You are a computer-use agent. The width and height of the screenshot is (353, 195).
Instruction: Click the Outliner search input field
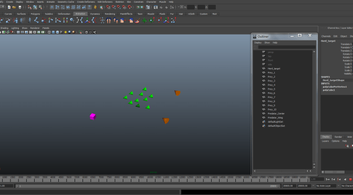287,47
